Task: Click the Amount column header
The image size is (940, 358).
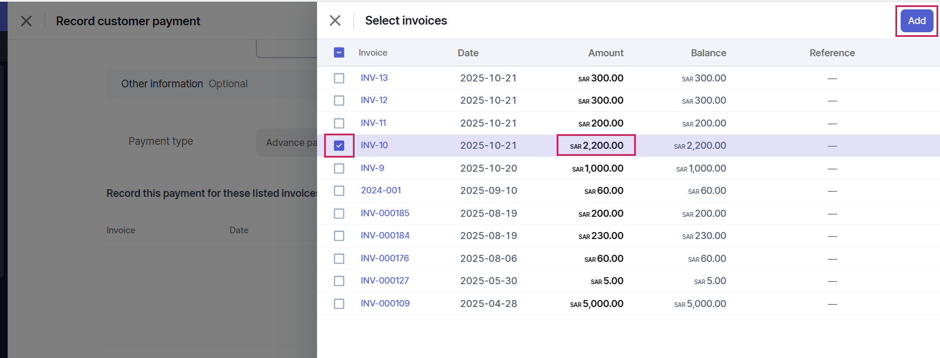Action: pos(605,53)
